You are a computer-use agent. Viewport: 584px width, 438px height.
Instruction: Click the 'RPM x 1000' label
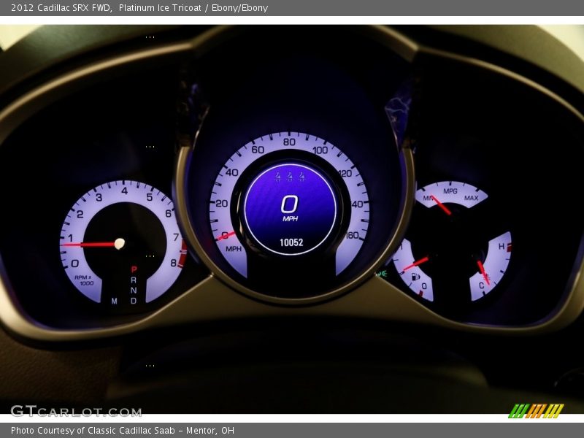[x=85, y=280]
